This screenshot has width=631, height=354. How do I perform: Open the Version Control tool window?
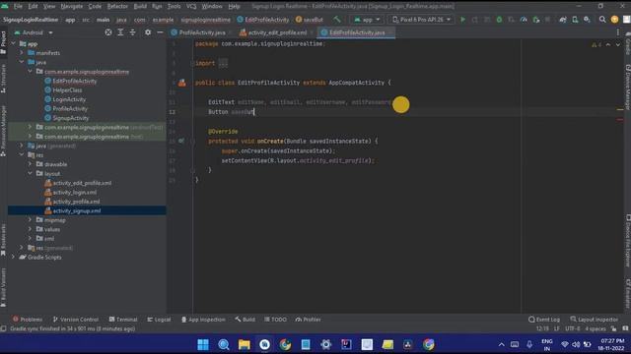[x=76, y=320]
